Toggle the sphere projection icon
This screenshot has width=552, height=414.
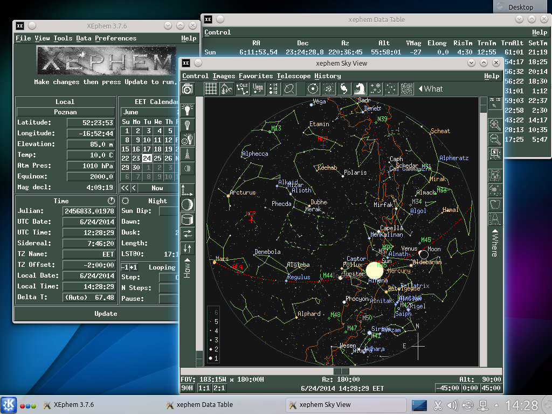[187, 204]
